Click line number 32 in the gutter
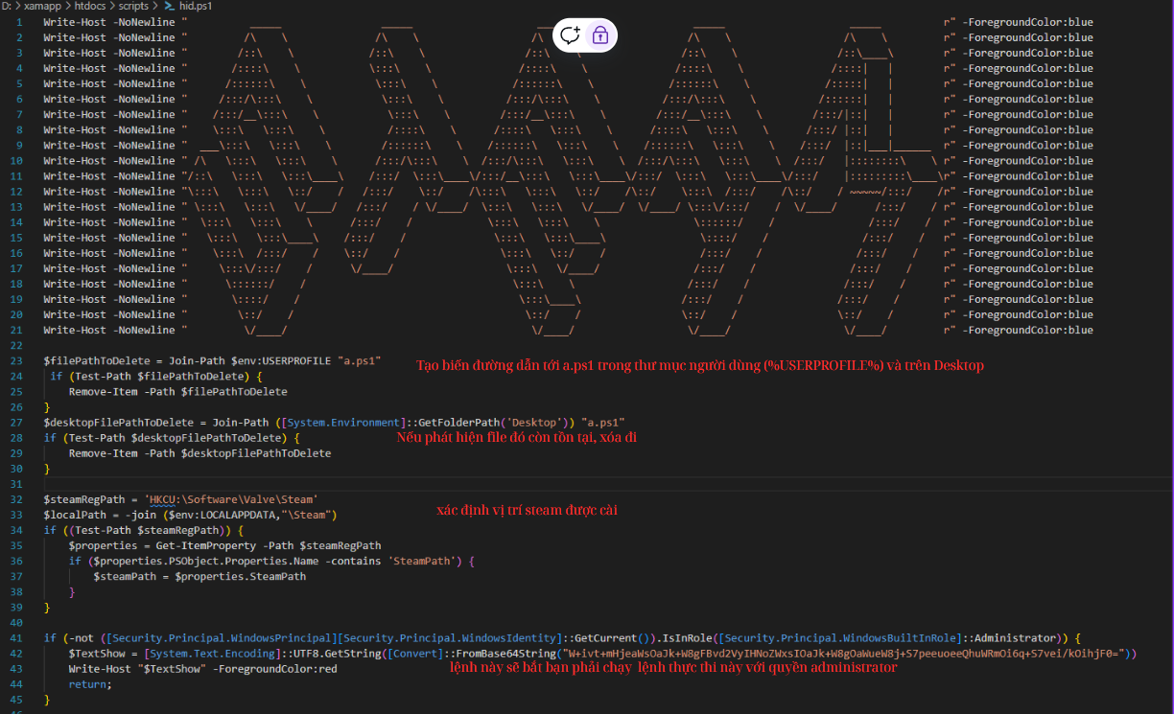 coord(16,499)
